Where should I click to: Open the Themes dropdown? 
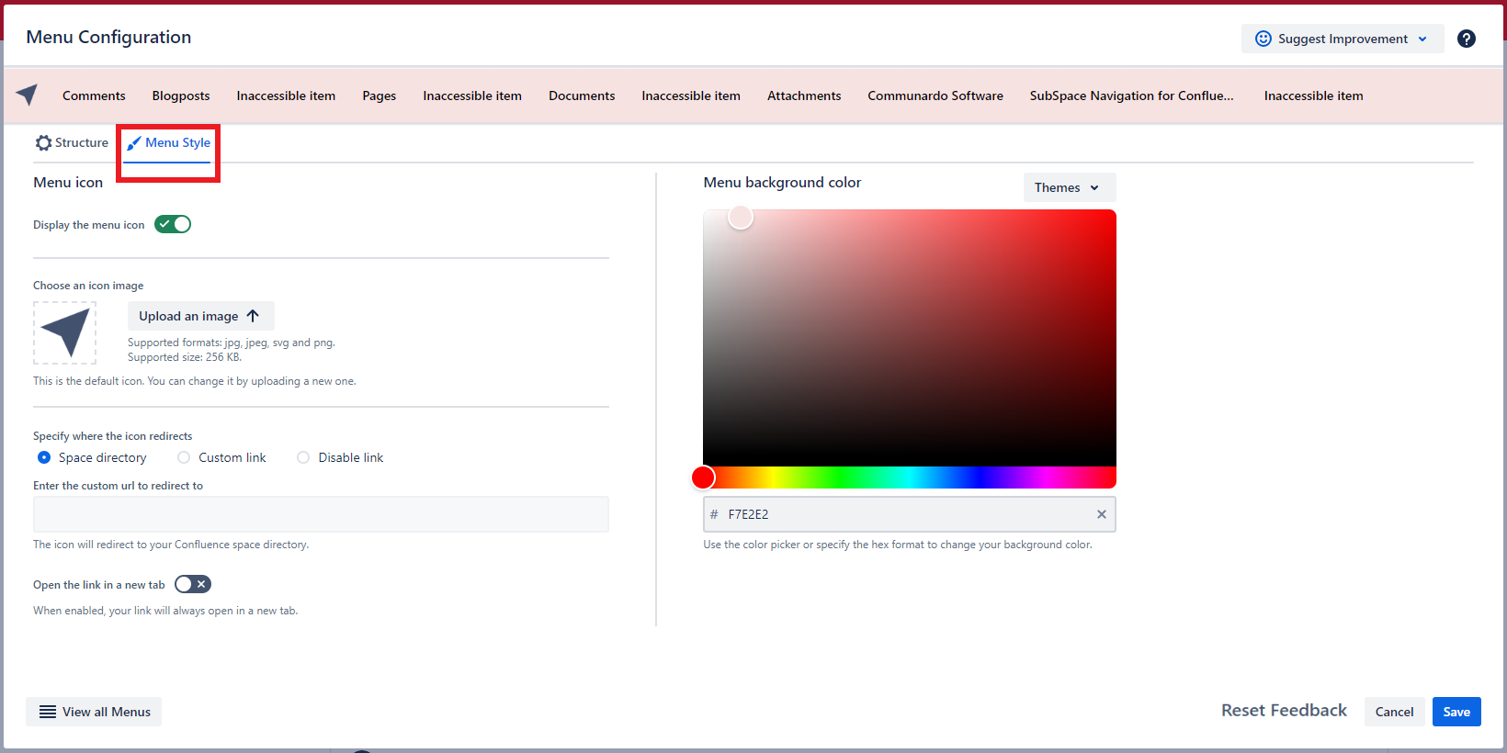coord(1069,187)
